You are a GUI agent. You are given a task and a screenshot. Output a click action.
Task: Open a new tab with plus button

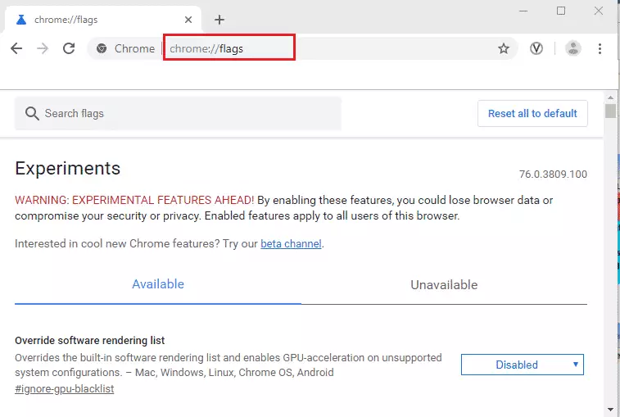click(x=219, y=20)
